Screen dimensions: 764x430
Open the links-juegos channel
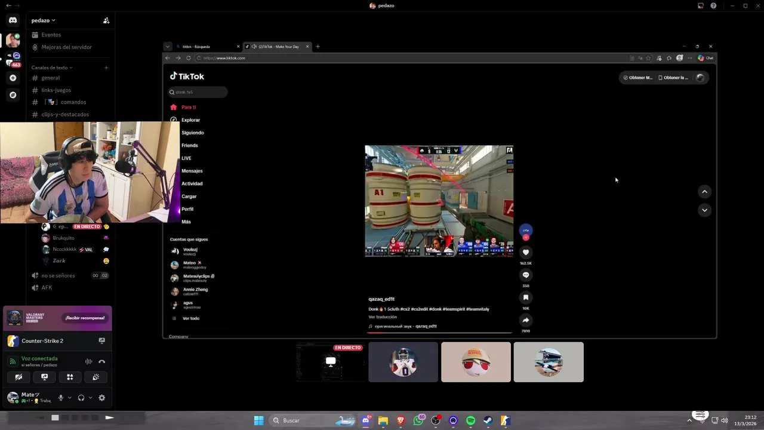point(51,90)
